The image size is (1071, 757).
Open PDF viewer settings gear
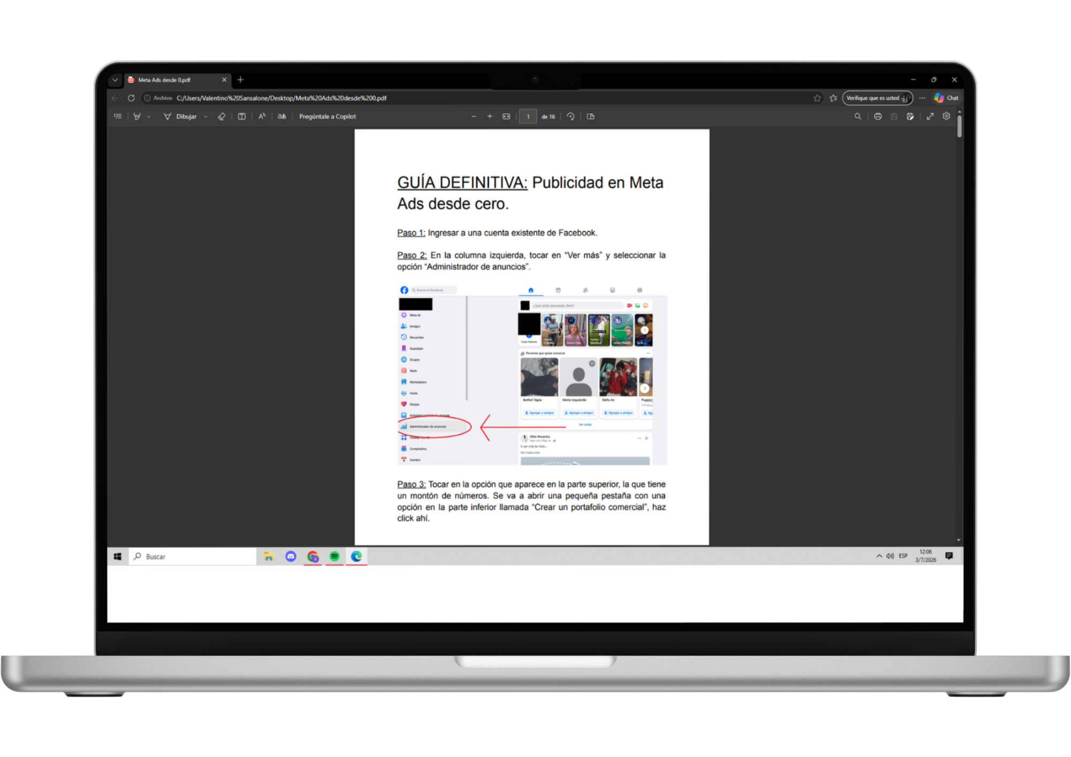click(946, 116)
